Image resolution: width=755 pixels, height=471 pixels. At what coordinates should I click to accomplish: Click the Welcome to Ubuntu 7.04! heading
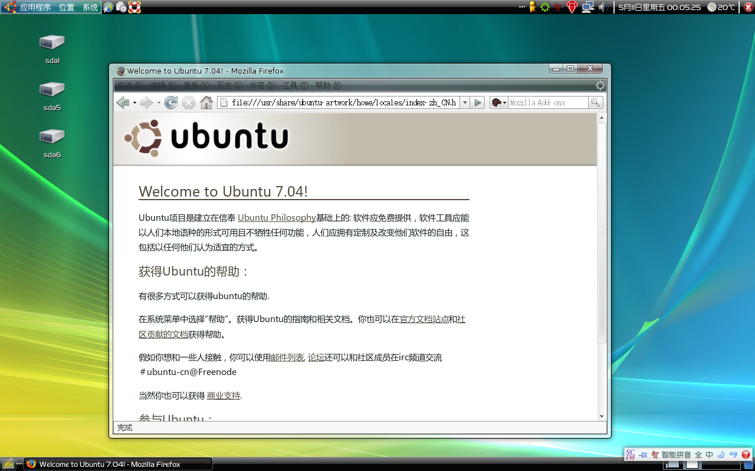click(x=223, y=191)
